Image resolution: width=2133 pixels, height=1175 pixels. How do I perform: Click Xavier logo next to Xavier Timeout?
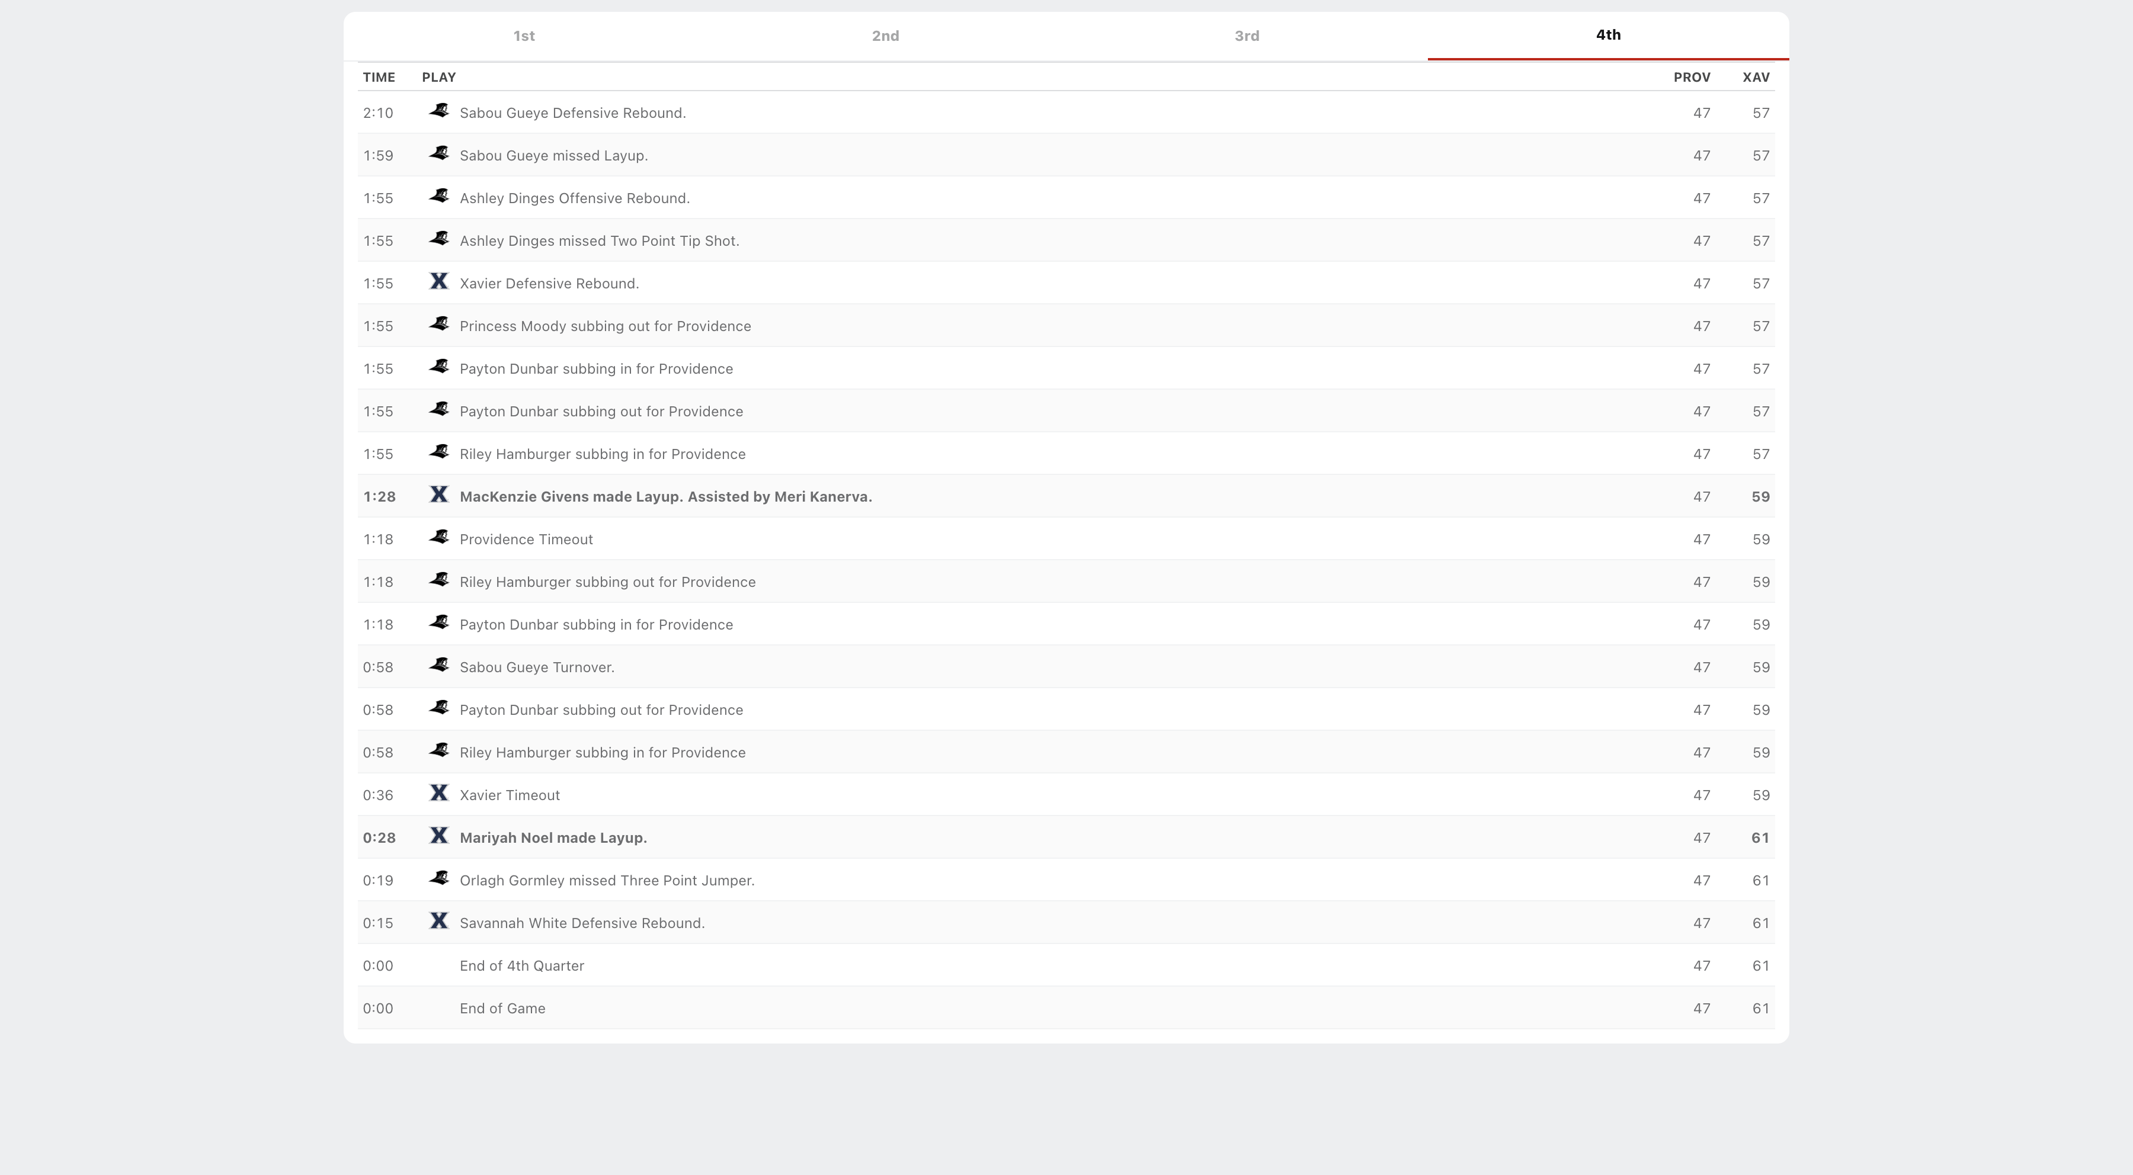[439, 794]
